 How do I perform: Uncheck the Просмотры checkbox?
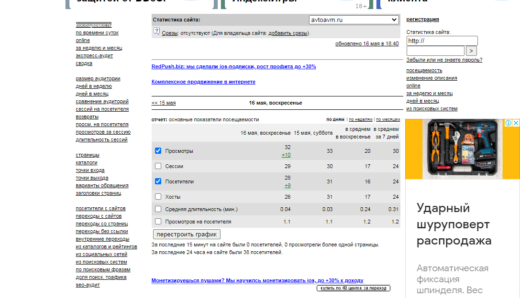[x=158, y=150]
